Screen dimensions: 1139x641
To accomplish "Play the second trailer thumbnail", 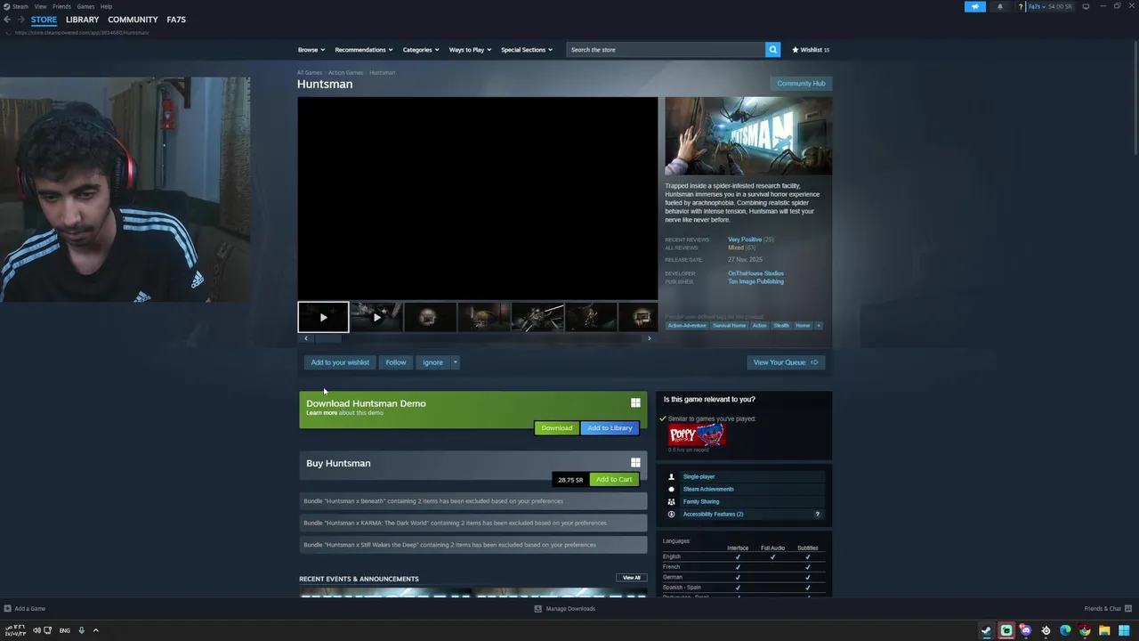I will 376,317.
